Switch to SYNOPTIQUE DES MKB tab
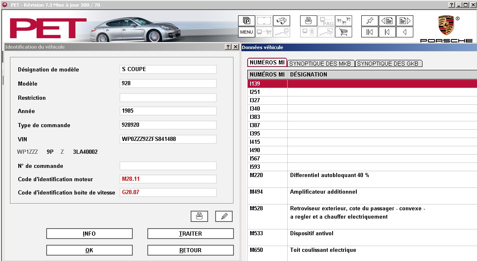Viewport: 477px width, 261px height. pyautogui.click(x=320, y=64)
